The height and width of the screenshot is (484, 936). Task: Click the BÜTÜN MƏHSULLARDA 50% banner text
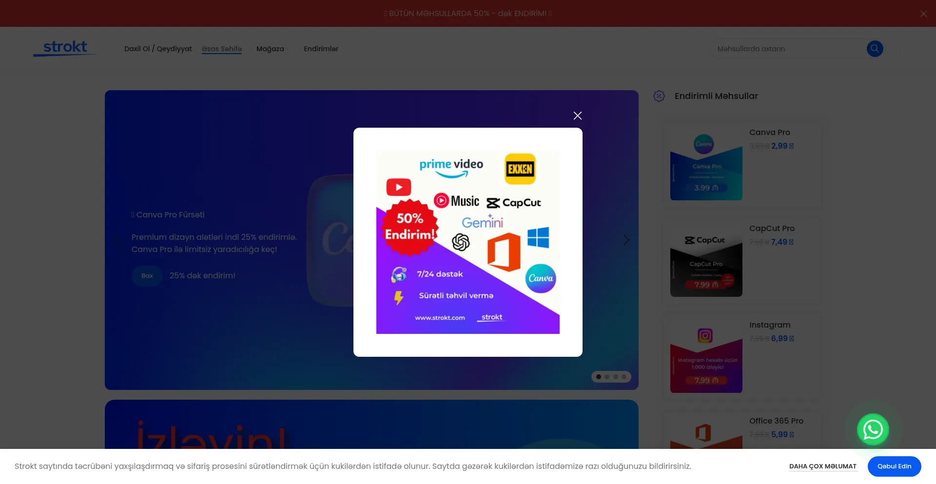click(468, 14)
